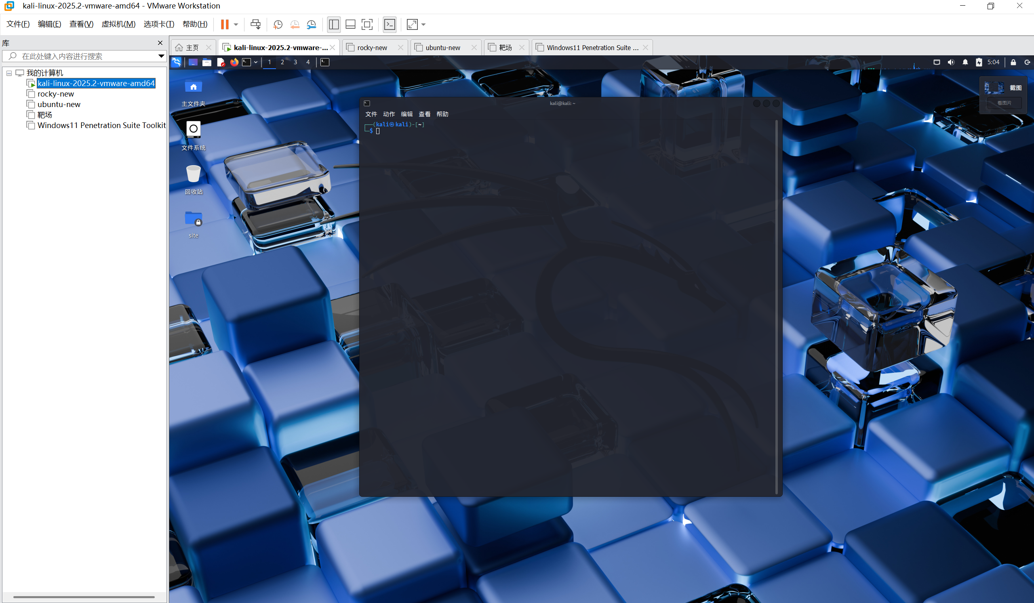1034x603 pixels.
Task: Click the log out icon
Action: click(x=1027, y=62)
